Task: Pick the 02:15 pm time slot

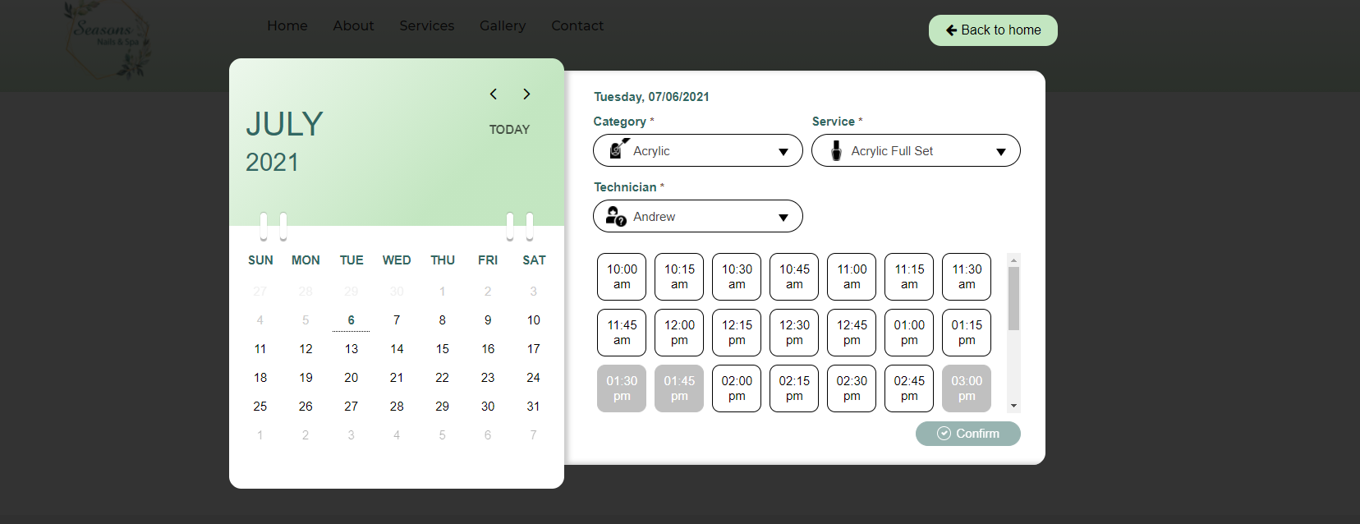Action: (794, 388)
